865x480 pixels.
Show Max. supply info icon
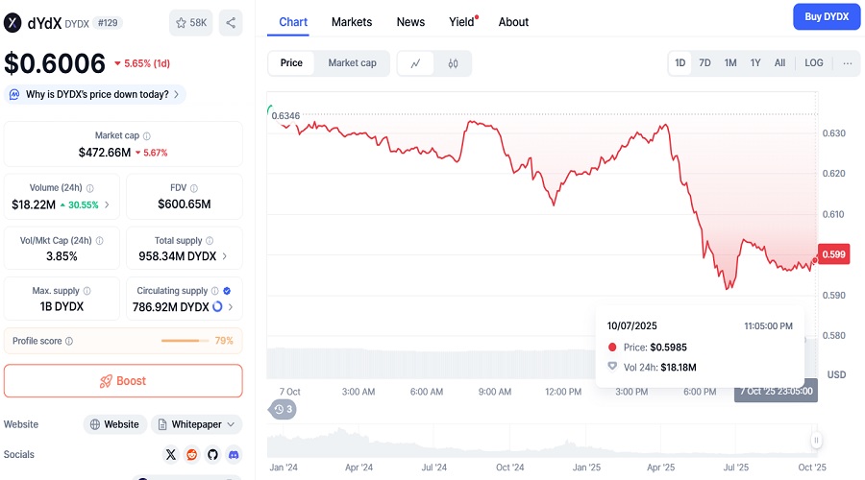point(87,291)
